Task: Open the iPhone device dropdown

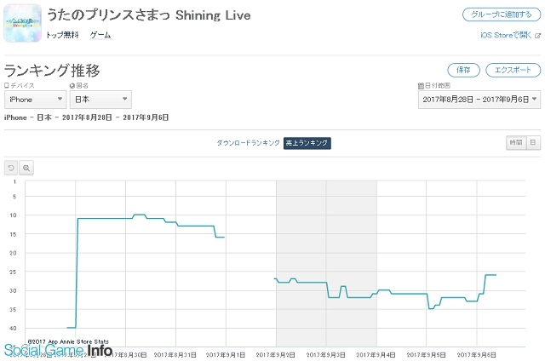Action: (x=35, y=100)
